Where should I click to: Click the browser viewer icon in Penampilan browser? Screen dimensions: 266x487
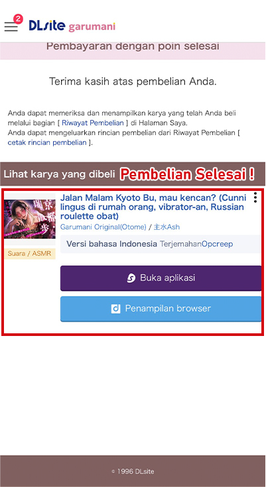(115, 309)
